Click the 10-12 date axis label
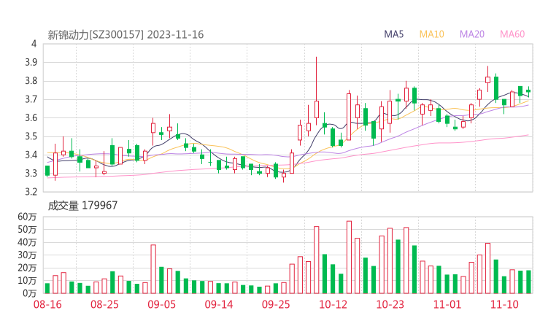 point(333,304)
